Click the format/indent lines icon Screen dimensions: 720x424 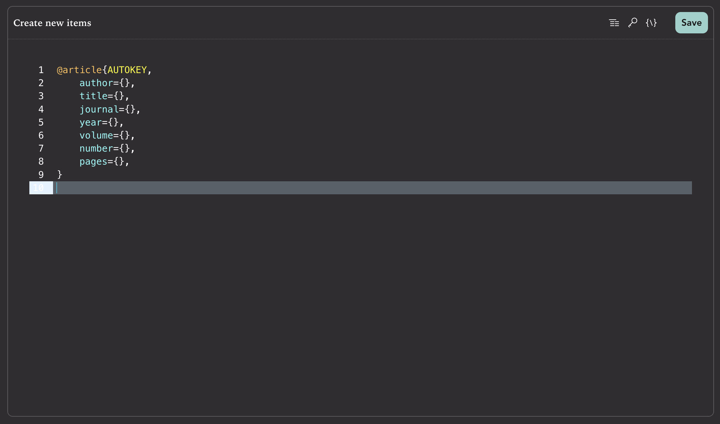[614, 23]
